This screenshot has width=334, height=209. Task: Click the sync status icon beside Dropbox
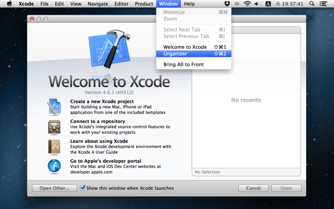(x=237, y=4)
